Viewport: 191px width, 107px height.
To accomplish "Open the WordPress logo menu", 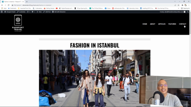I will (x=2, y=12).
